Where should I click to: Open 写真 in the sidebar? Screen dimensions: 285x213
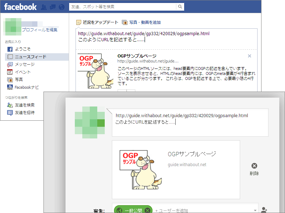coord(19,80)
